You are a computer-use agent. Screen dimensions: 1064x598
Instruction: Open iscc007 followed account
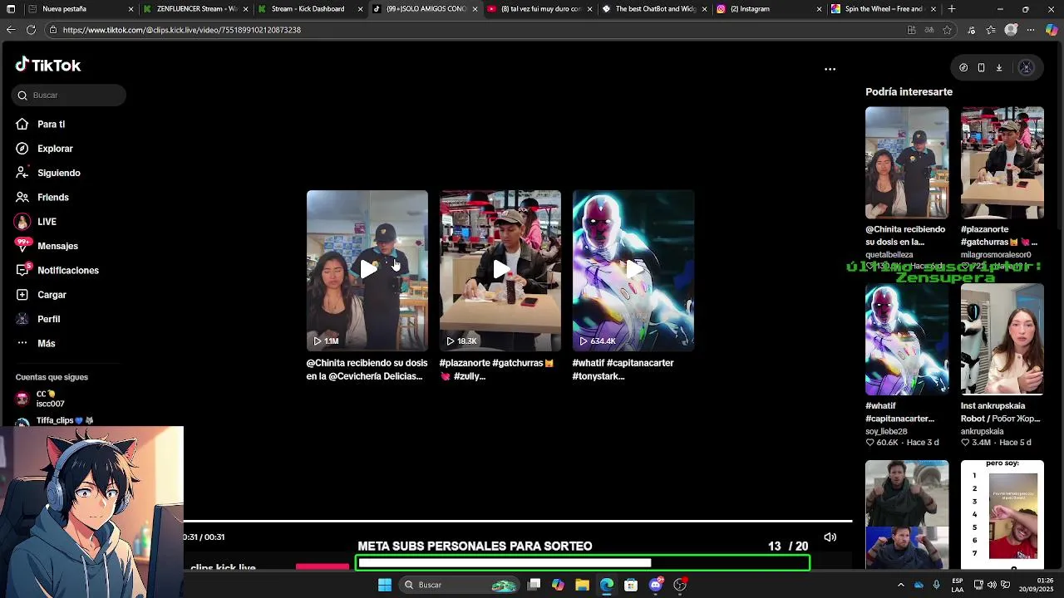pyautogui.click(x=50, y=399)
